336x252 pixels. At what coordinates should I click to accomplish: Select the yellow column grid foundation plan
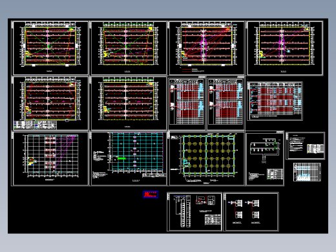click(207, 158)
